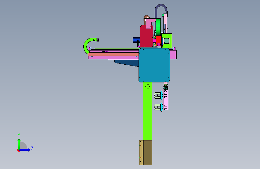Select the lime green motor bracket
Image resolution: width=260 pixels, height=169 pixels.
point(167,41)
